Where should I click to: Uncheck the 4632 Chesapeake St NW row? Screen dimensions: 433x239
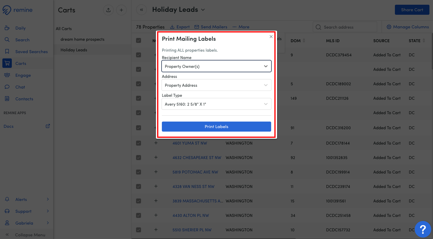(139, 158)
